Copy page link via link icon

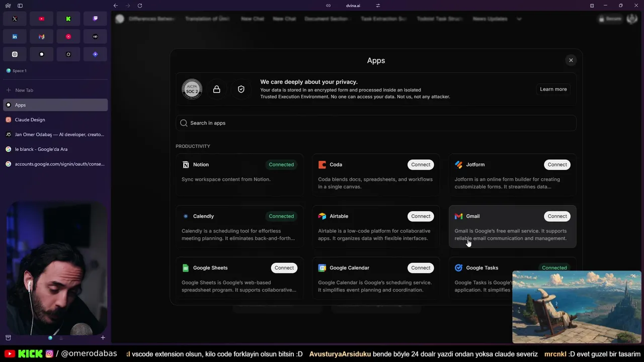(329, 6)
